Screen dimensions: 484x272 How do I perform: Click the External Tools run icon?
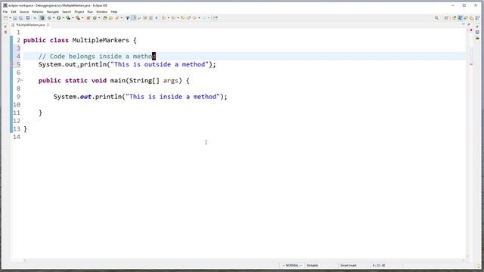click(78, 18)
